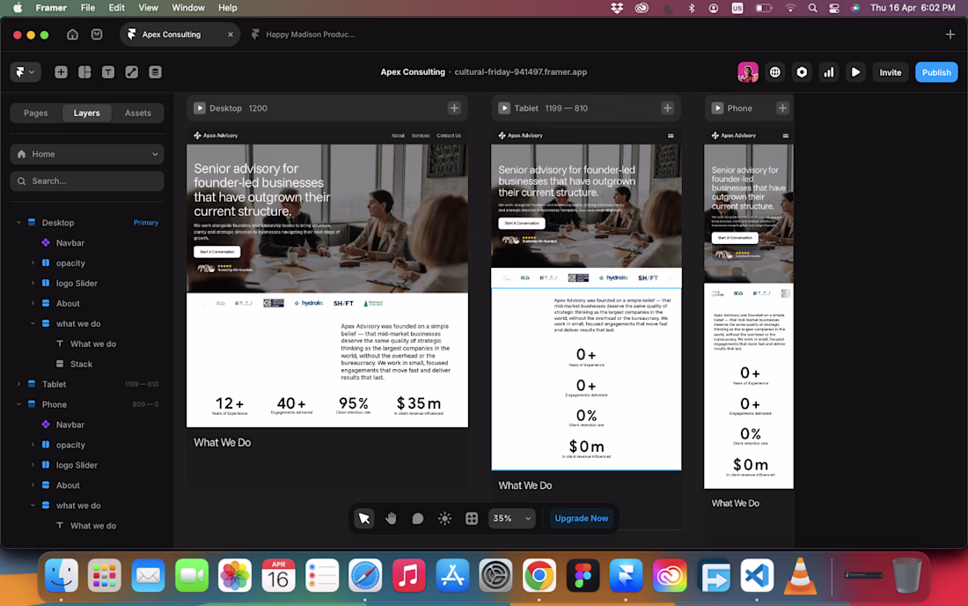Open the site settings hexagon icon
Image resolution: width=968 pixels, height=606 pixels.
pyautogui.click(x=802, y=72)
